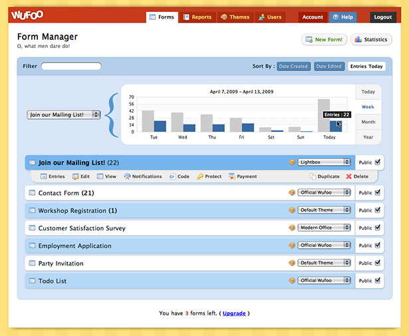409x336 pixels.
Task: Click the theme palette icon in the Workshop Registration row
Action: (x=292, y=210)
